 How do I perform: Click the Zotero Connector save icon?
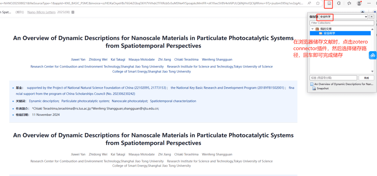(x=328, y=3)
